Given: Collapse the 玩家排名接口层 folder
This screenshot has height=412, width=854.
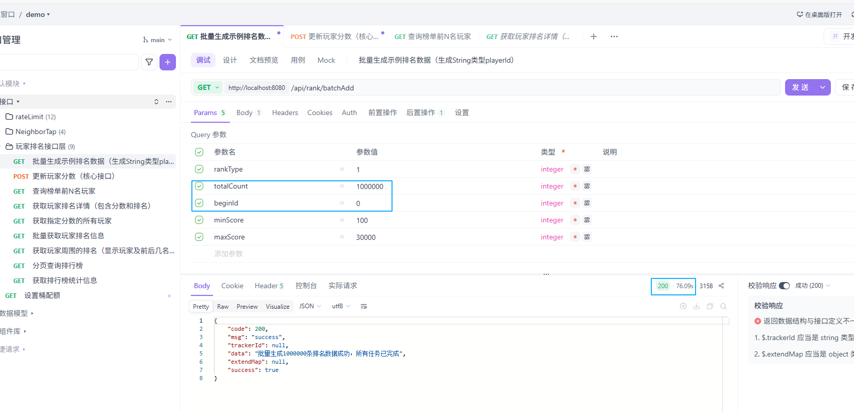Looking at the screenshot, I should [40, 146].
